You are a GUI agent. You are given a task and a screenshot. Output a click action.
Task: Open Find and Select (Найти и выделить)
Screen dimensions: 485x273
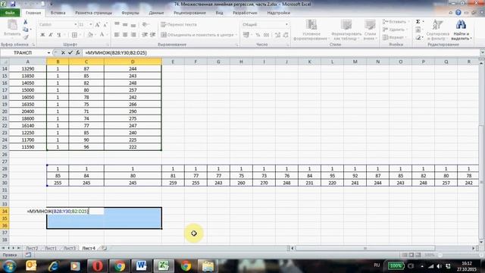(x=461, y=30)
